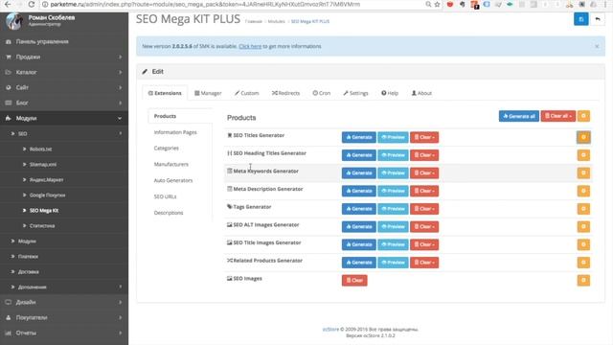Collapse the Модули sidebar menu
Image resolution: width=613 pixels, height=345 pixels.
click(64, 118)
